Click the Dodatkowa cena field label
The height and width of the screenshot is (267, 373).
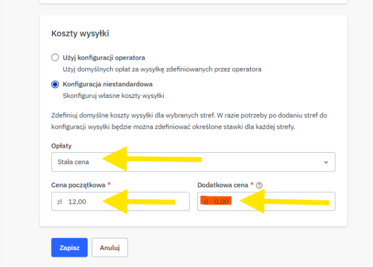click(x=223, y=184)
